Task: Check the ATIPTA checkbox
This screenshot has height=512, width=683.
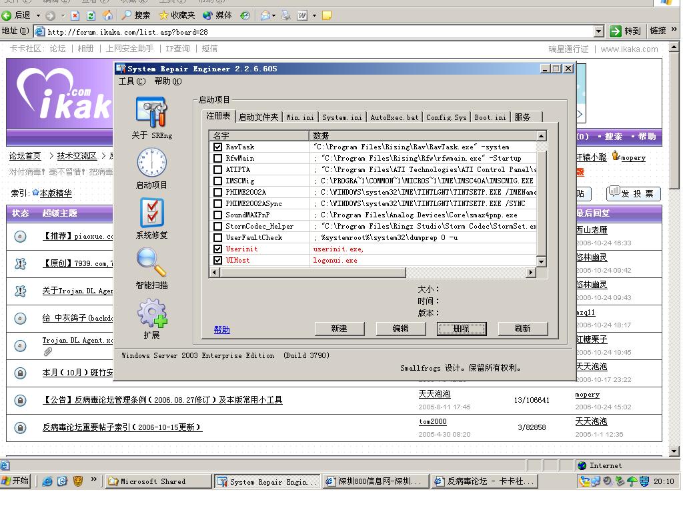Action: coord(218,169)
